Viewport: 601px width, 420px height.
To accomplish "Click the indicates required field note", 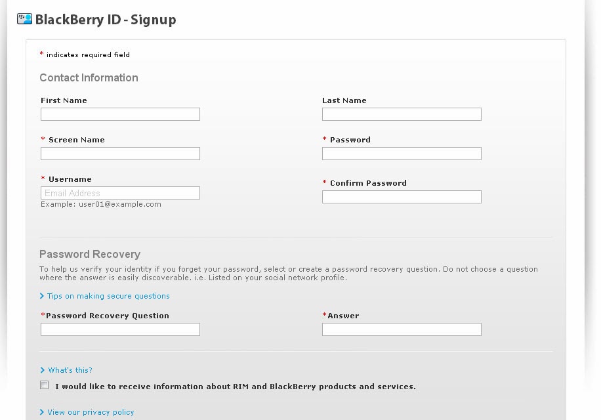I will point(88,55).
